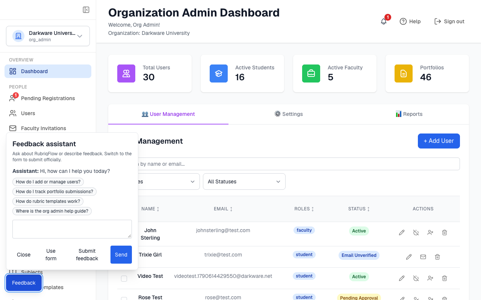Open the roles filter dropdown chevron
This screenshot has height=300, width=481.
(192, 181)
